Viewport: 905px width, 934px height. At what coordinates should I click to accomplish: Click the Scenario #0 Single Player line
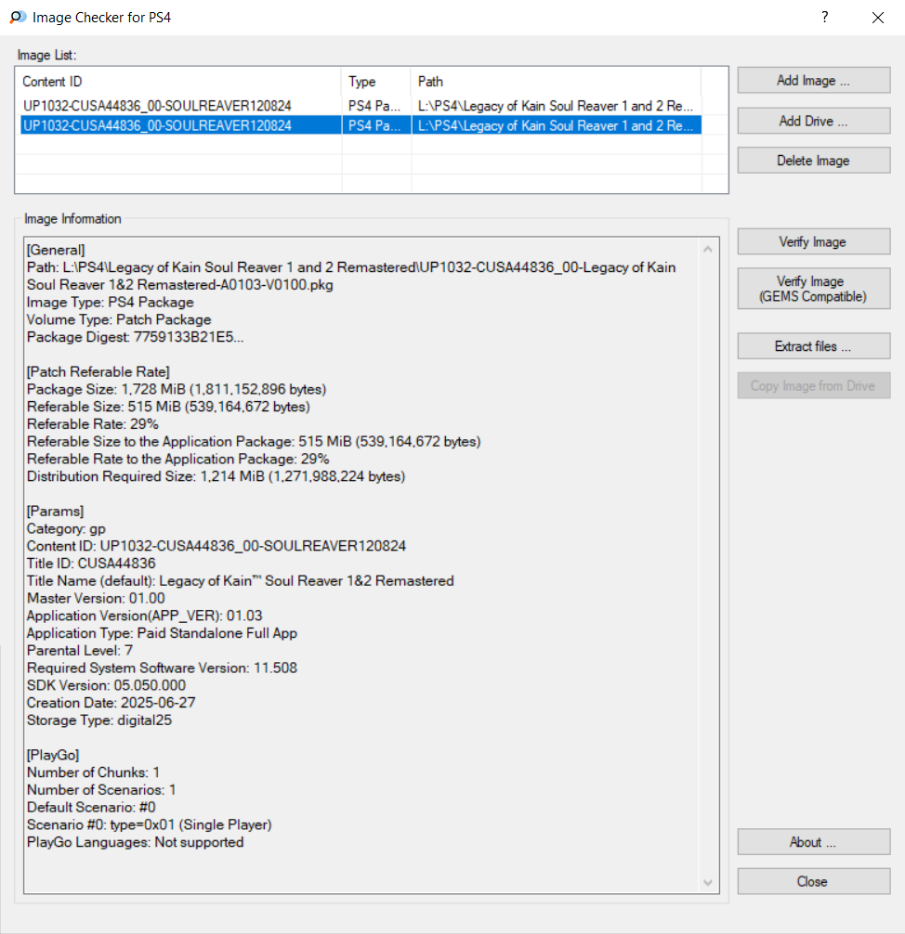[x=149, y=825]
